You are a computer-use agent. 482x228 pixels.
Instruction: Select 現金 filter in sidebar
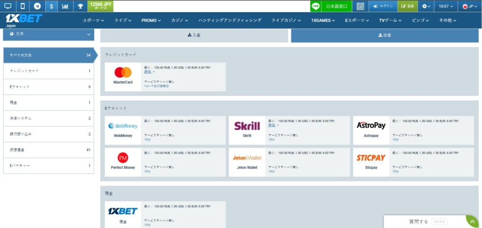tap(48, 102)
